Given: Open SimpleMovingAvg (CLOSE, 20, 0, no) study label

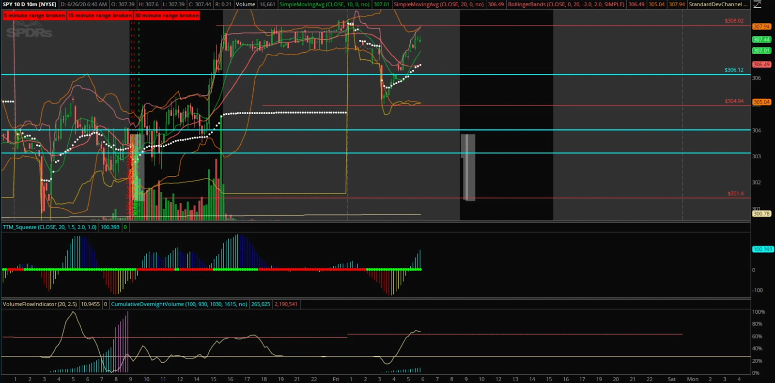Looking at the screenshot, I should [x=439, y=4].
